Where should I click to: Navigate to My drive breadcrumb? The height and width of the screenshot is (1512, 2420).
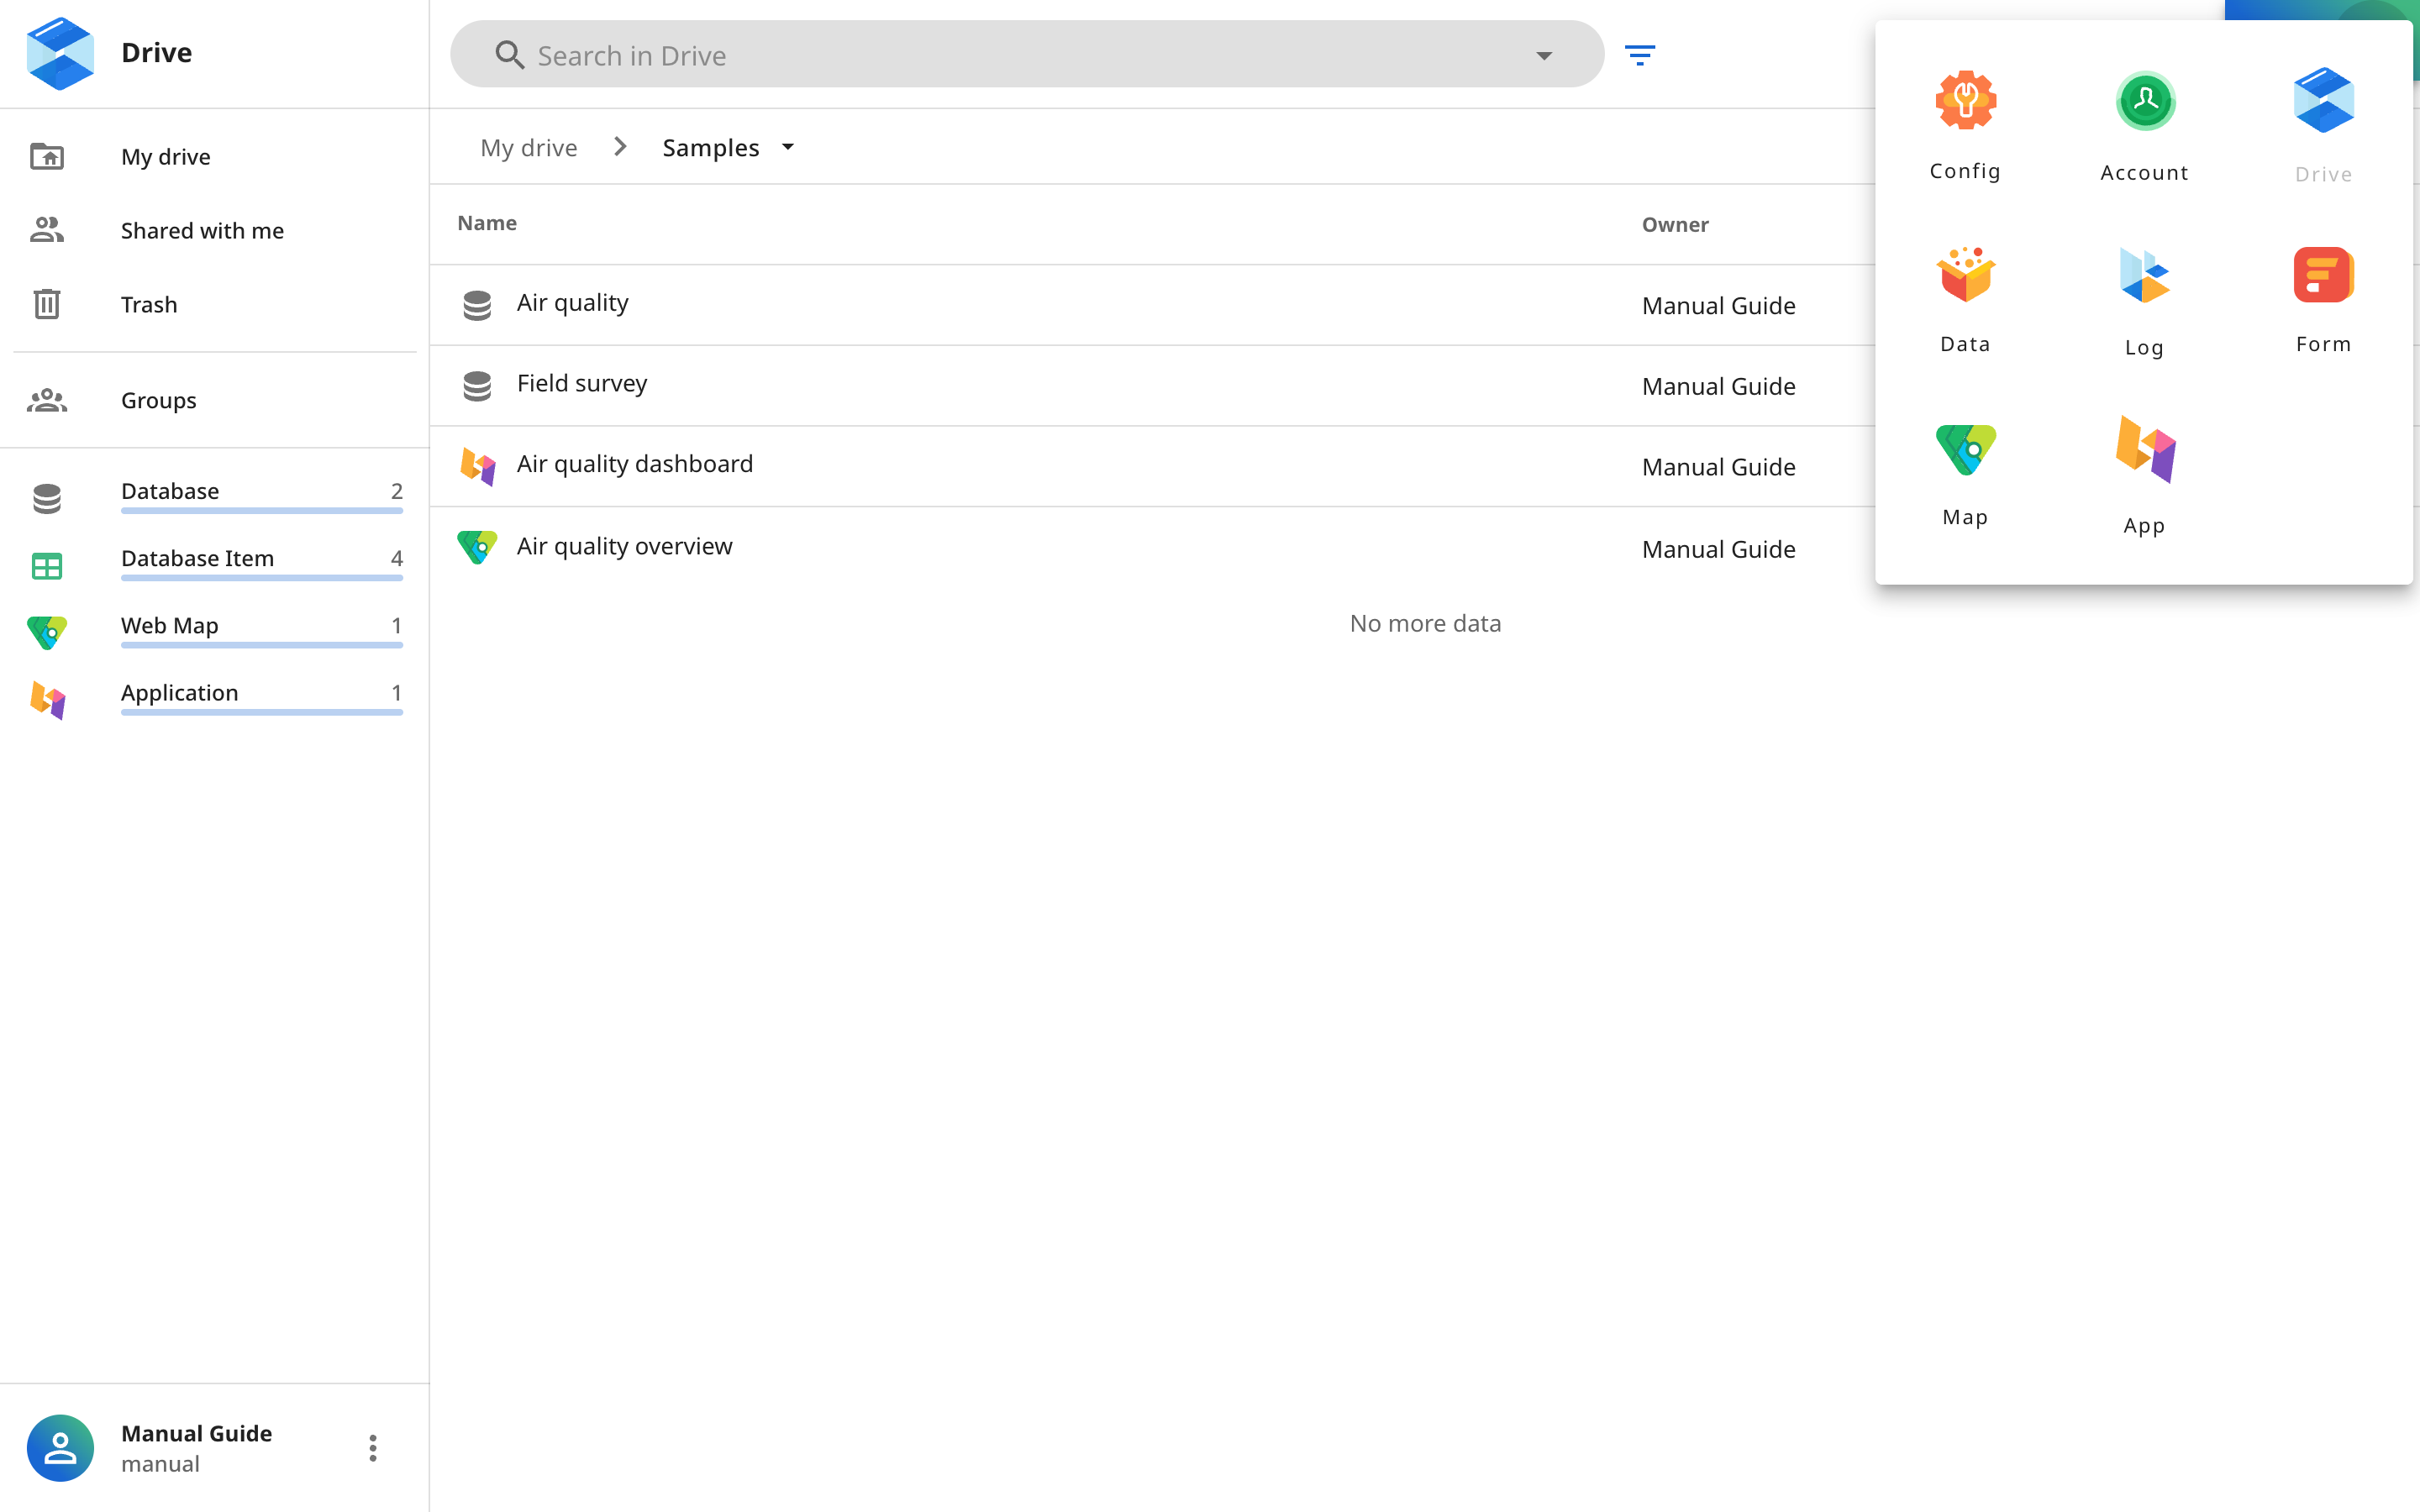click(529, 148)
